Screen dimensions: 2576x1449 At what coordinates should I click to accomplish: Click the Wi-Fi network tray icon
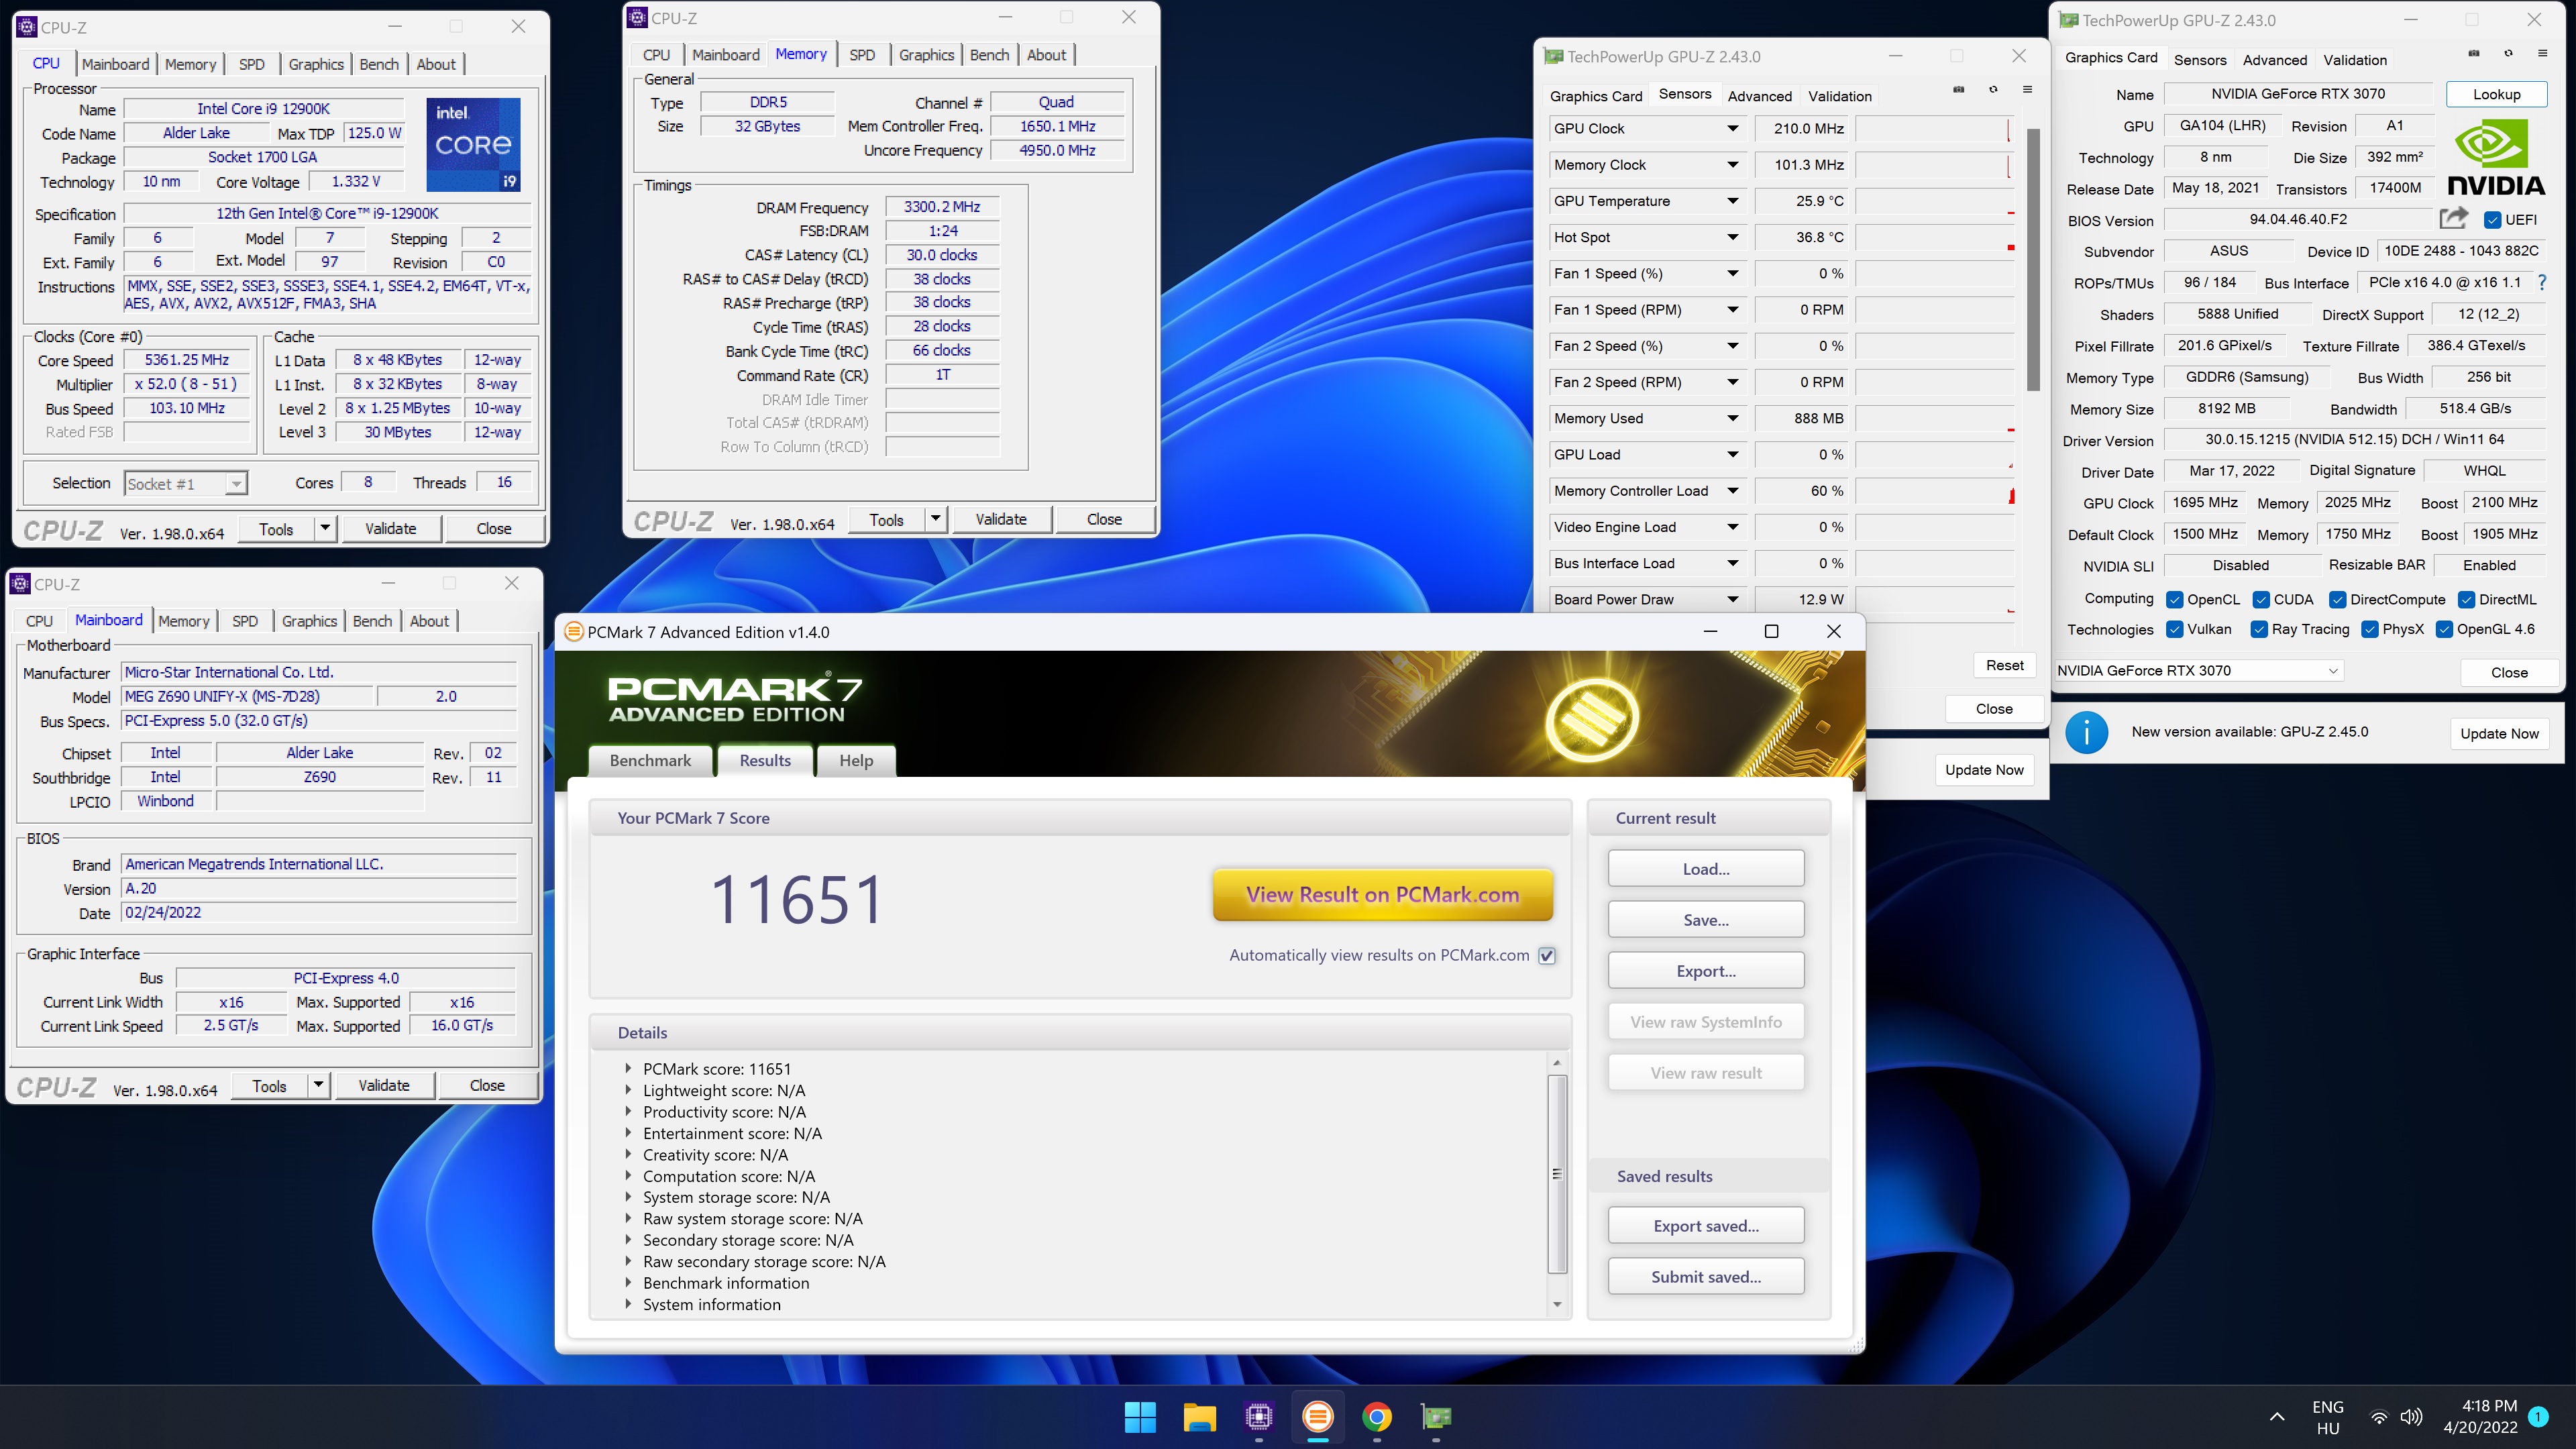click(x=2379, y=1417)
